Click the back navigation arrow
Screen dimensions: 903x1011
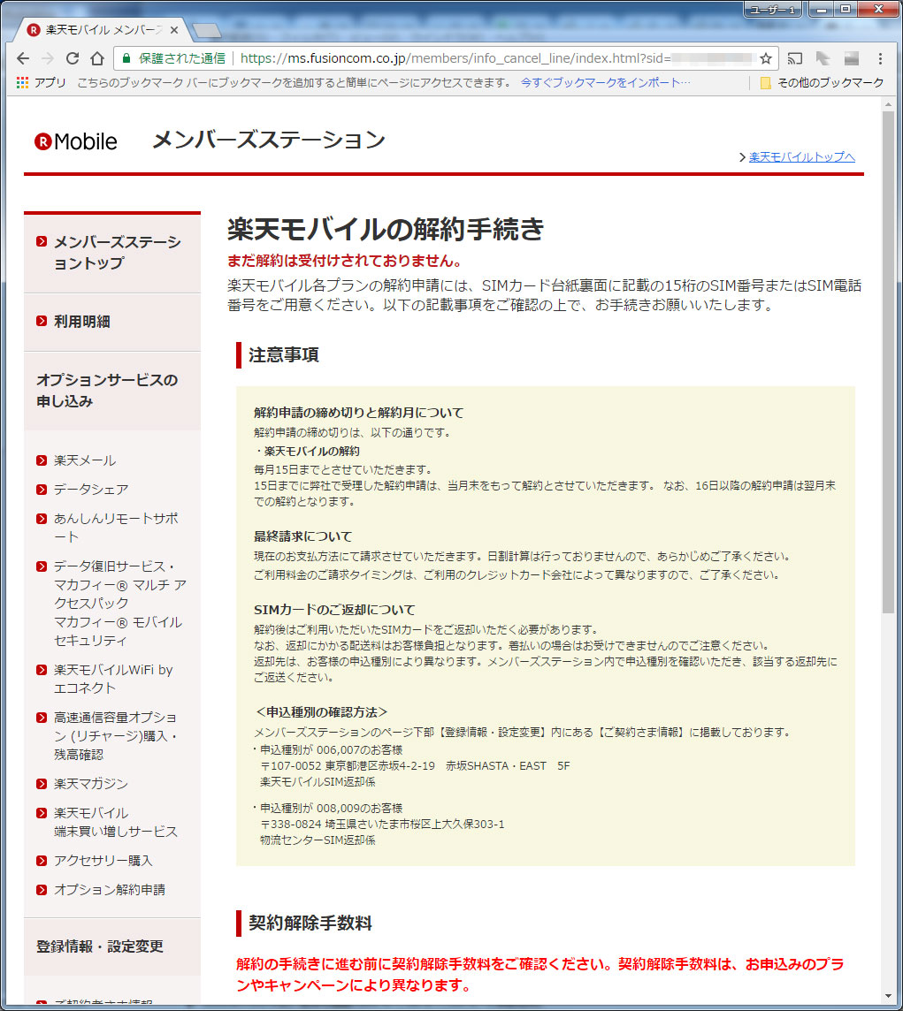coord(23,58)
